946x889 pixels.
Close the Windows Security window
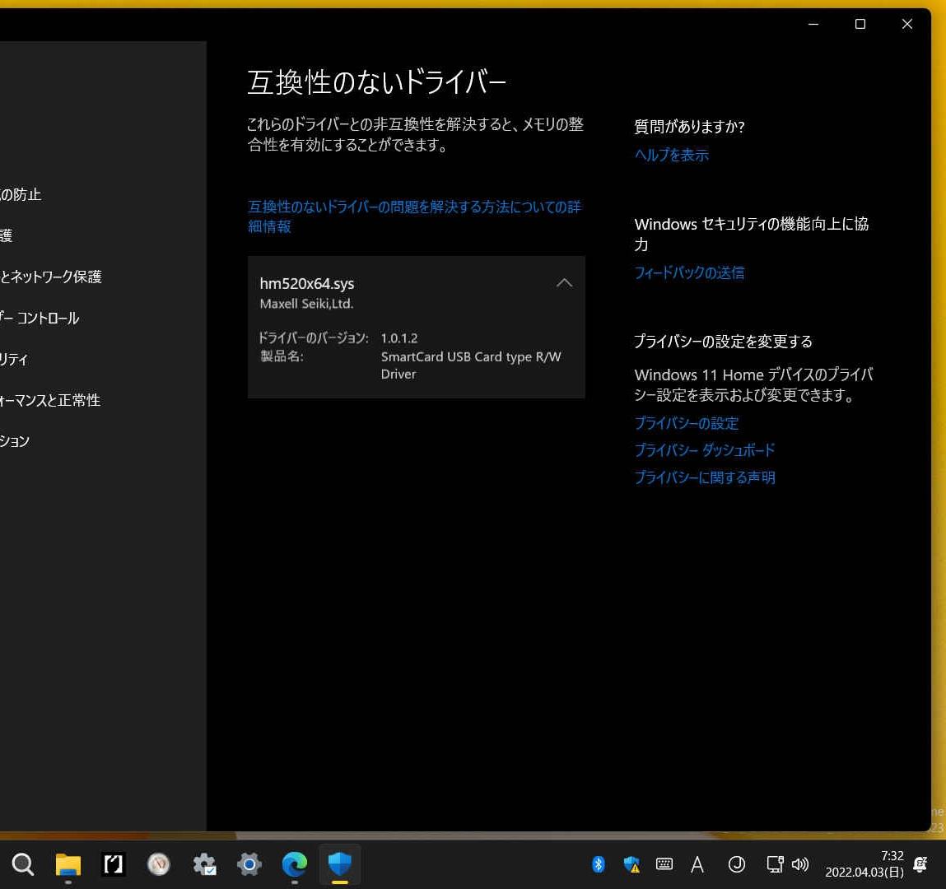[906, 24]
